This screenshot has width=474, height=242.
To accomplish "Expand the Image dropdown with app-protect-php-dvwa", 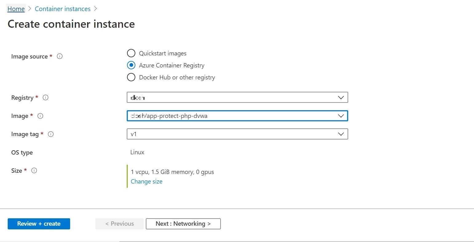I will pyautogui.click(x=237, y=116).
